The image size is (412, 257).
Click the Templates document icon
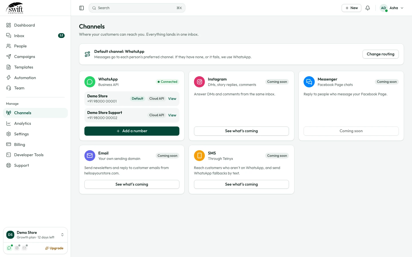(x=9, y=67)
